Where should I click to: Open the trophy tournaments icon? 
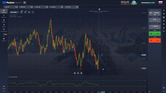(164, 24)
